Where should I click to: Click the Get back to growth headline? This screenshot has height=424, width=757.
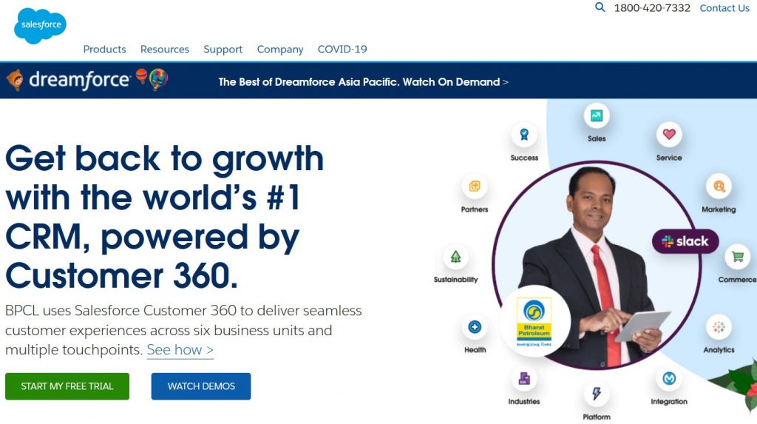click(165, 217)
